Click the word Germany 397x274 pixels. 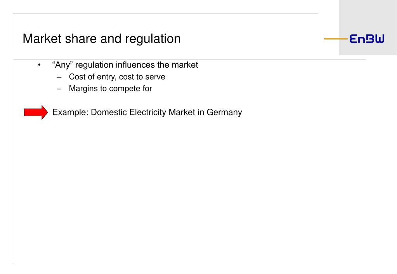point(224,112)
